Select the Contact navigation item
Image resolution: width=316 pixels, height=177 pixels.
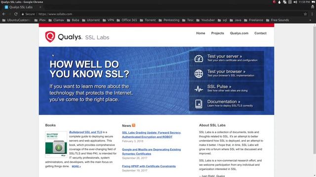click(x=260, y=33)
